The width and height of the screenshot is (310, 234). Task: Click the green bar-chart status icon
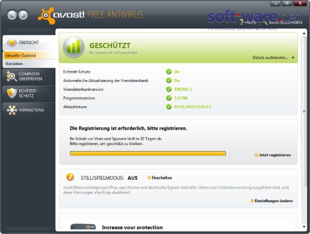click(74, 47)
